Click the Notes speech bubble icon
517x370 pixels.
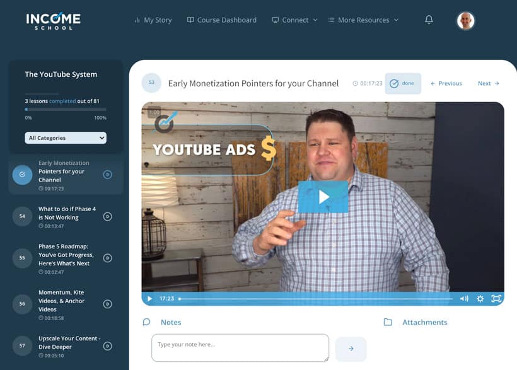point(146,322)
